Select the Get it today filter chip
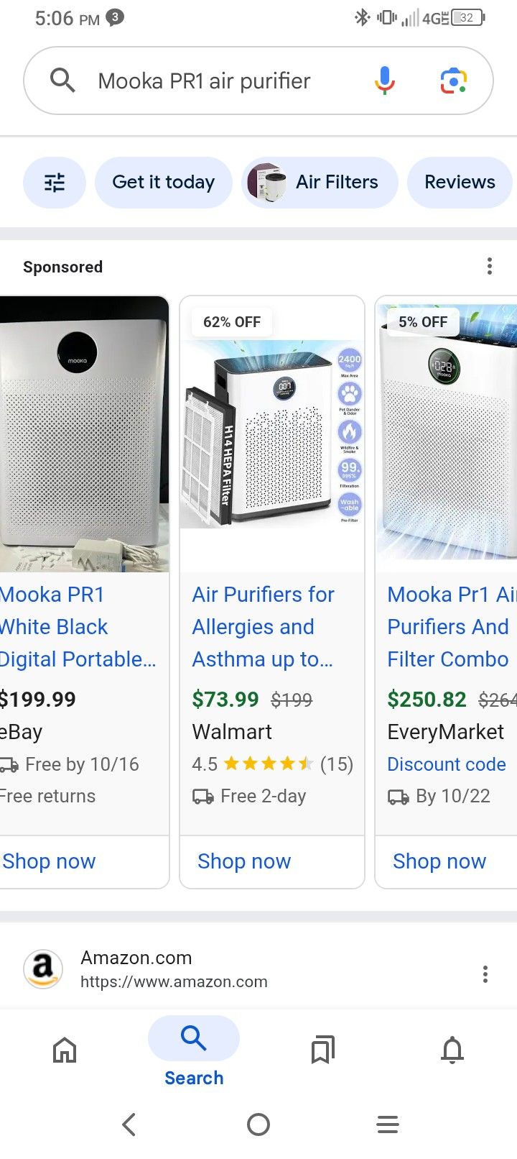This screenshot has width=517, height=1159. coord(163,182)
